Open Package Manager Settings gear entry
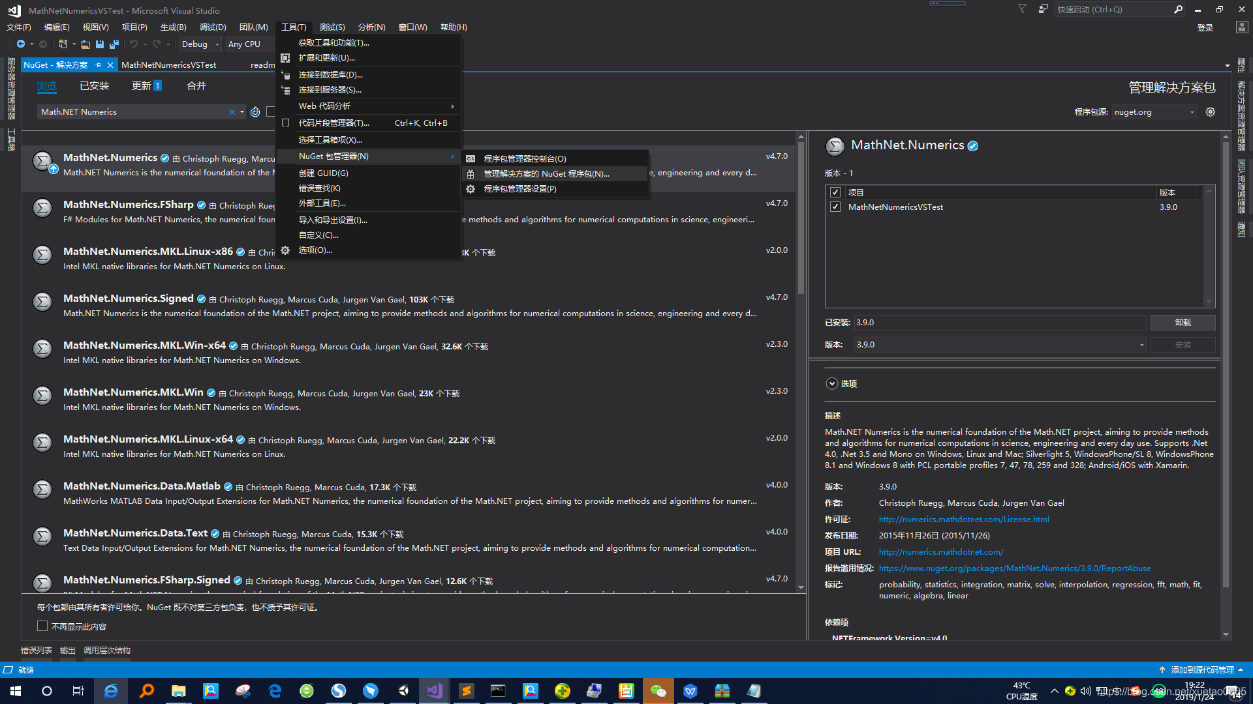This screenshot has width=1253, height=704. 555,188
